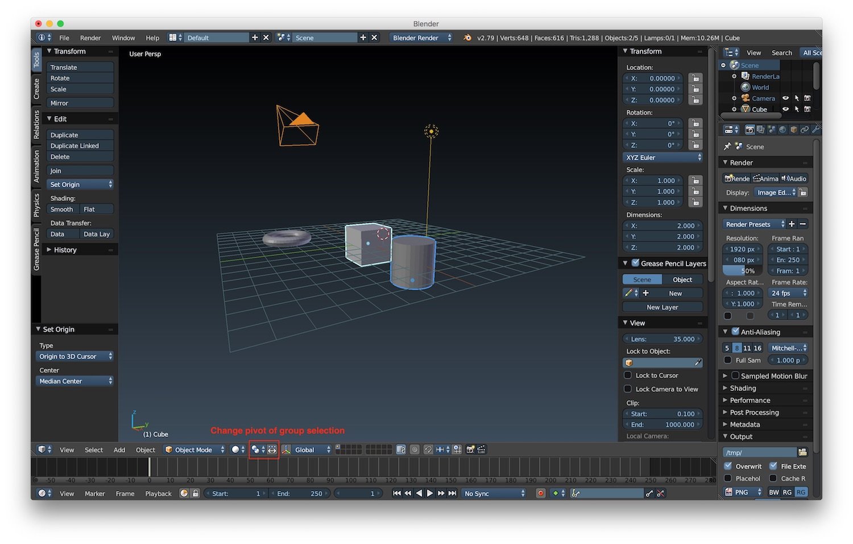Click delete keyframe icon in timeline
Image resolution: width=853 pixels, height=544 pixels.
tap(661, 493)
